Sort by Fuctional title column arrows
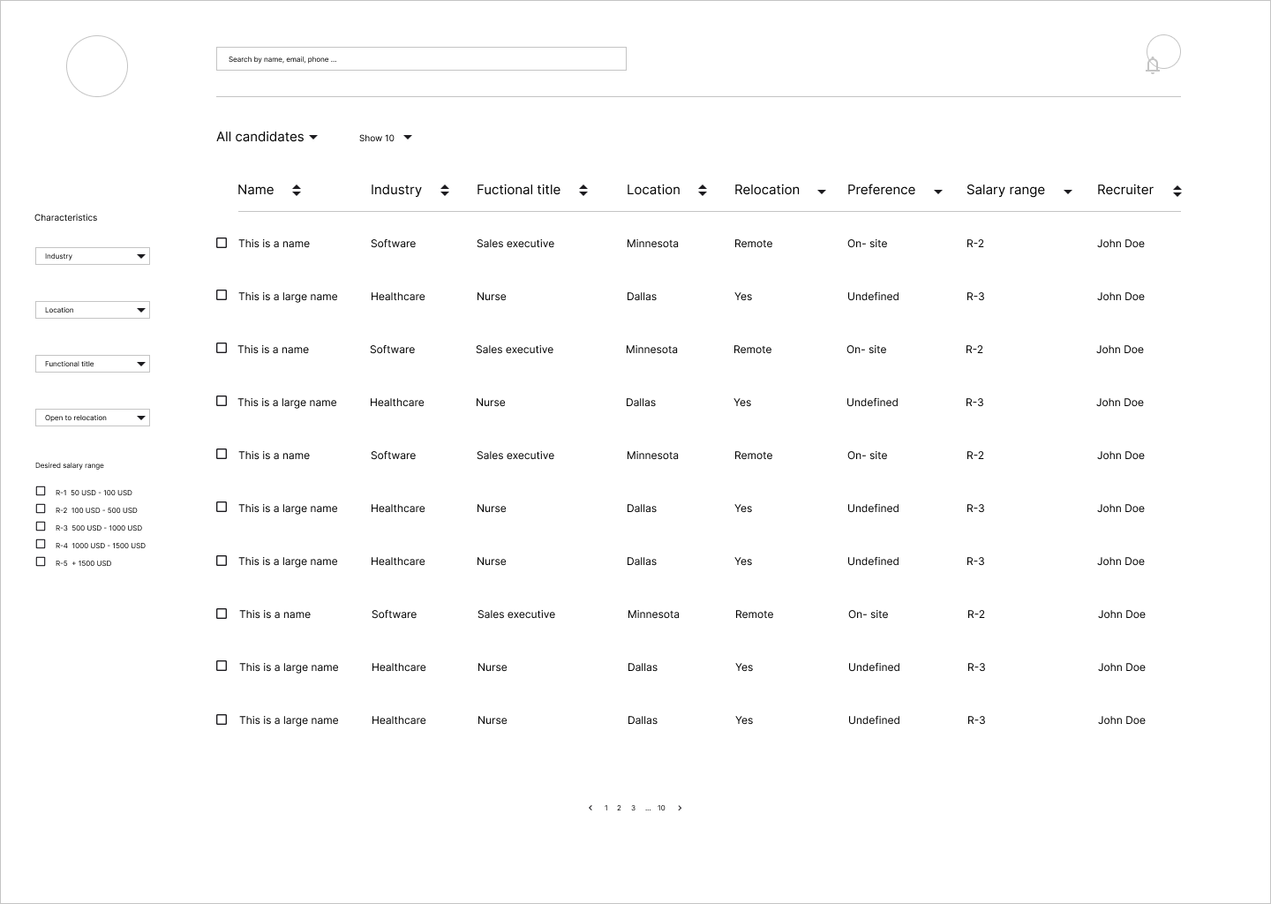1271x904 pixels. pos(583,191)
